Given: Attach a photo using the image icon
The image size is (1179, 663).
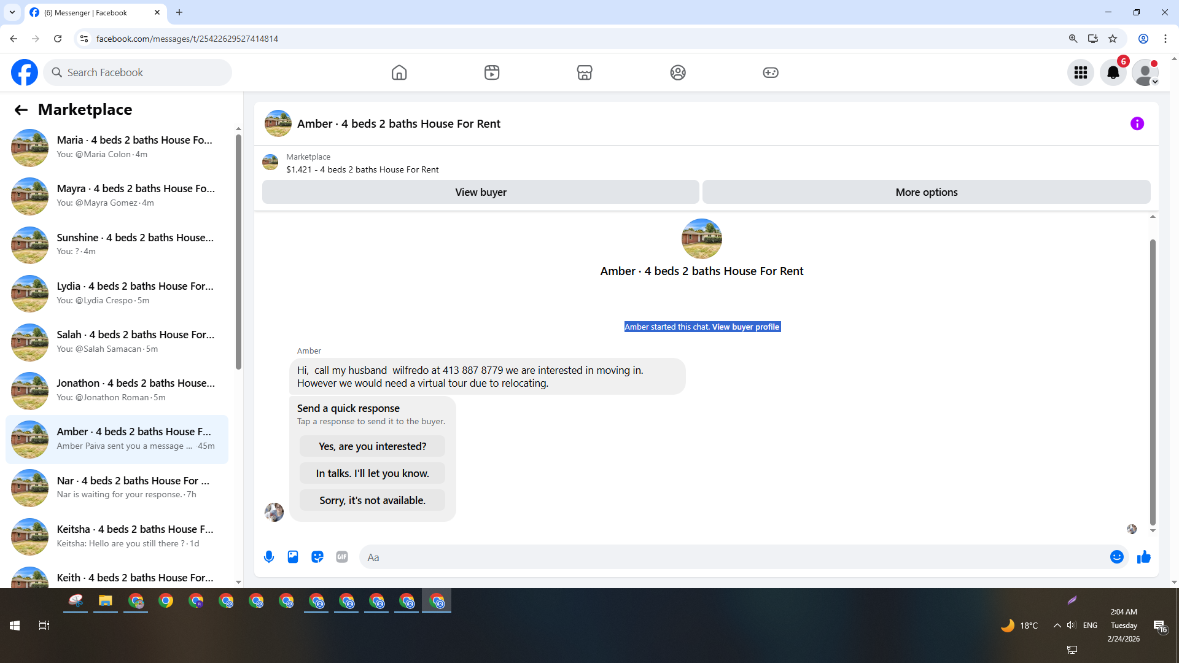Looking at the screenshot, I should point(293,557).
